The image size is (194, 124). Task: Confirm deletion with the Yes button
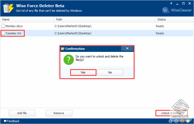(83, 72)
